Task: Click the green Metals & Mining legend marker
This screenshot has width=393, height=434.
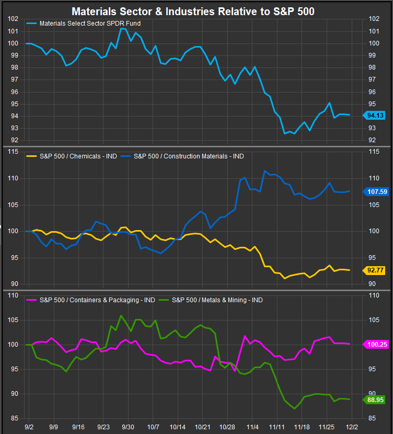Action: [164, 300]
